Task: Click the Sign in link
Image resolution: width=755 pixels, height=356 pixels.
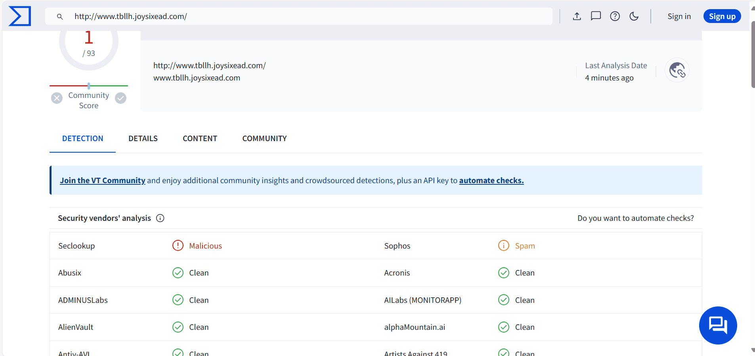Action: 679,16
